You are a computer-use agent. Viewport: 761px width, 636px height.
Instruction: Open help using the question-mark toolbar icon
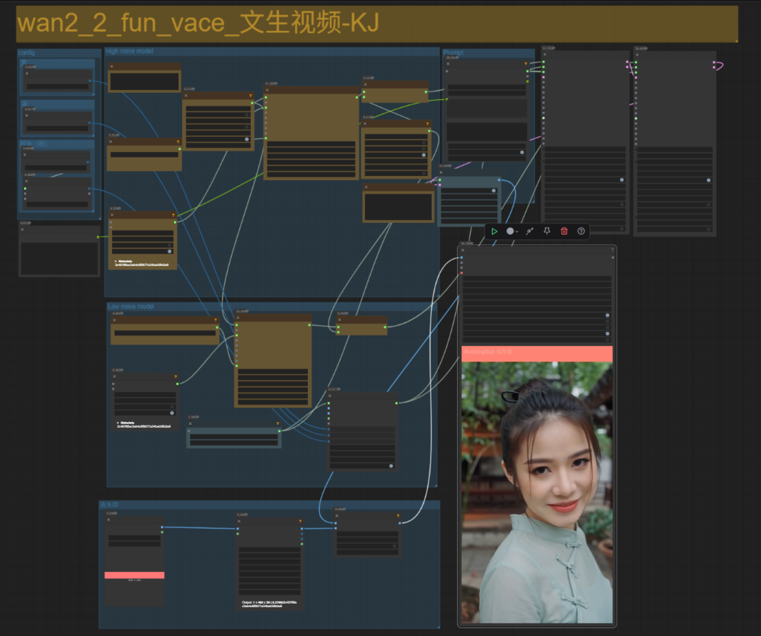(581, 231)
